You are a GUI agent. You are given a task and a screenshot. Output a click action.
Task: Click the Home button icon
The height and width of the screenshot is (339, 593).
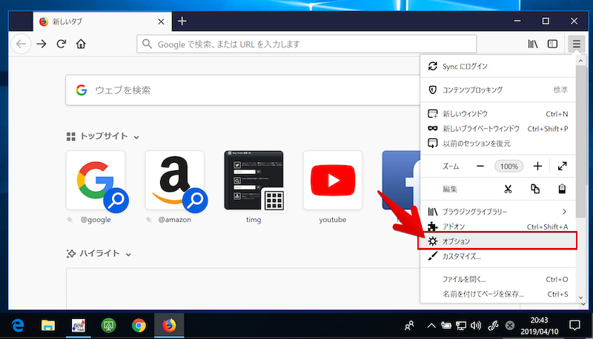pos(81,44)
